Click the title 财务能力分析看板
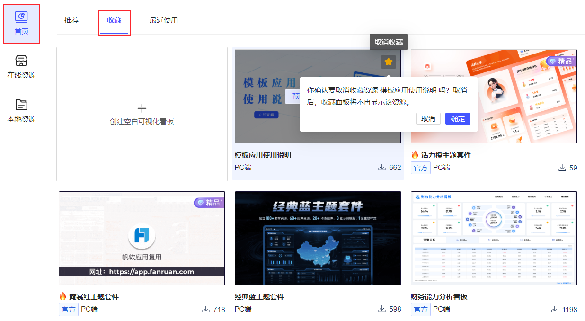Viewport: 585px width, 321px height. 439,296
